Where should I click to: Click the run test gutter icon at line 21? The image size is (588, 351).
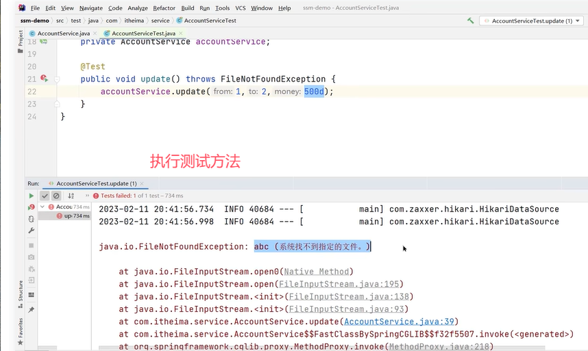[x=45, y=79]
